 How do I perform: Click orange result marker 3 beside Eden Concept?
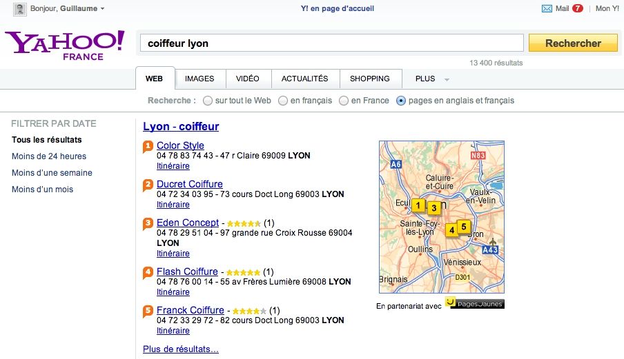click(x=148, y=223)
